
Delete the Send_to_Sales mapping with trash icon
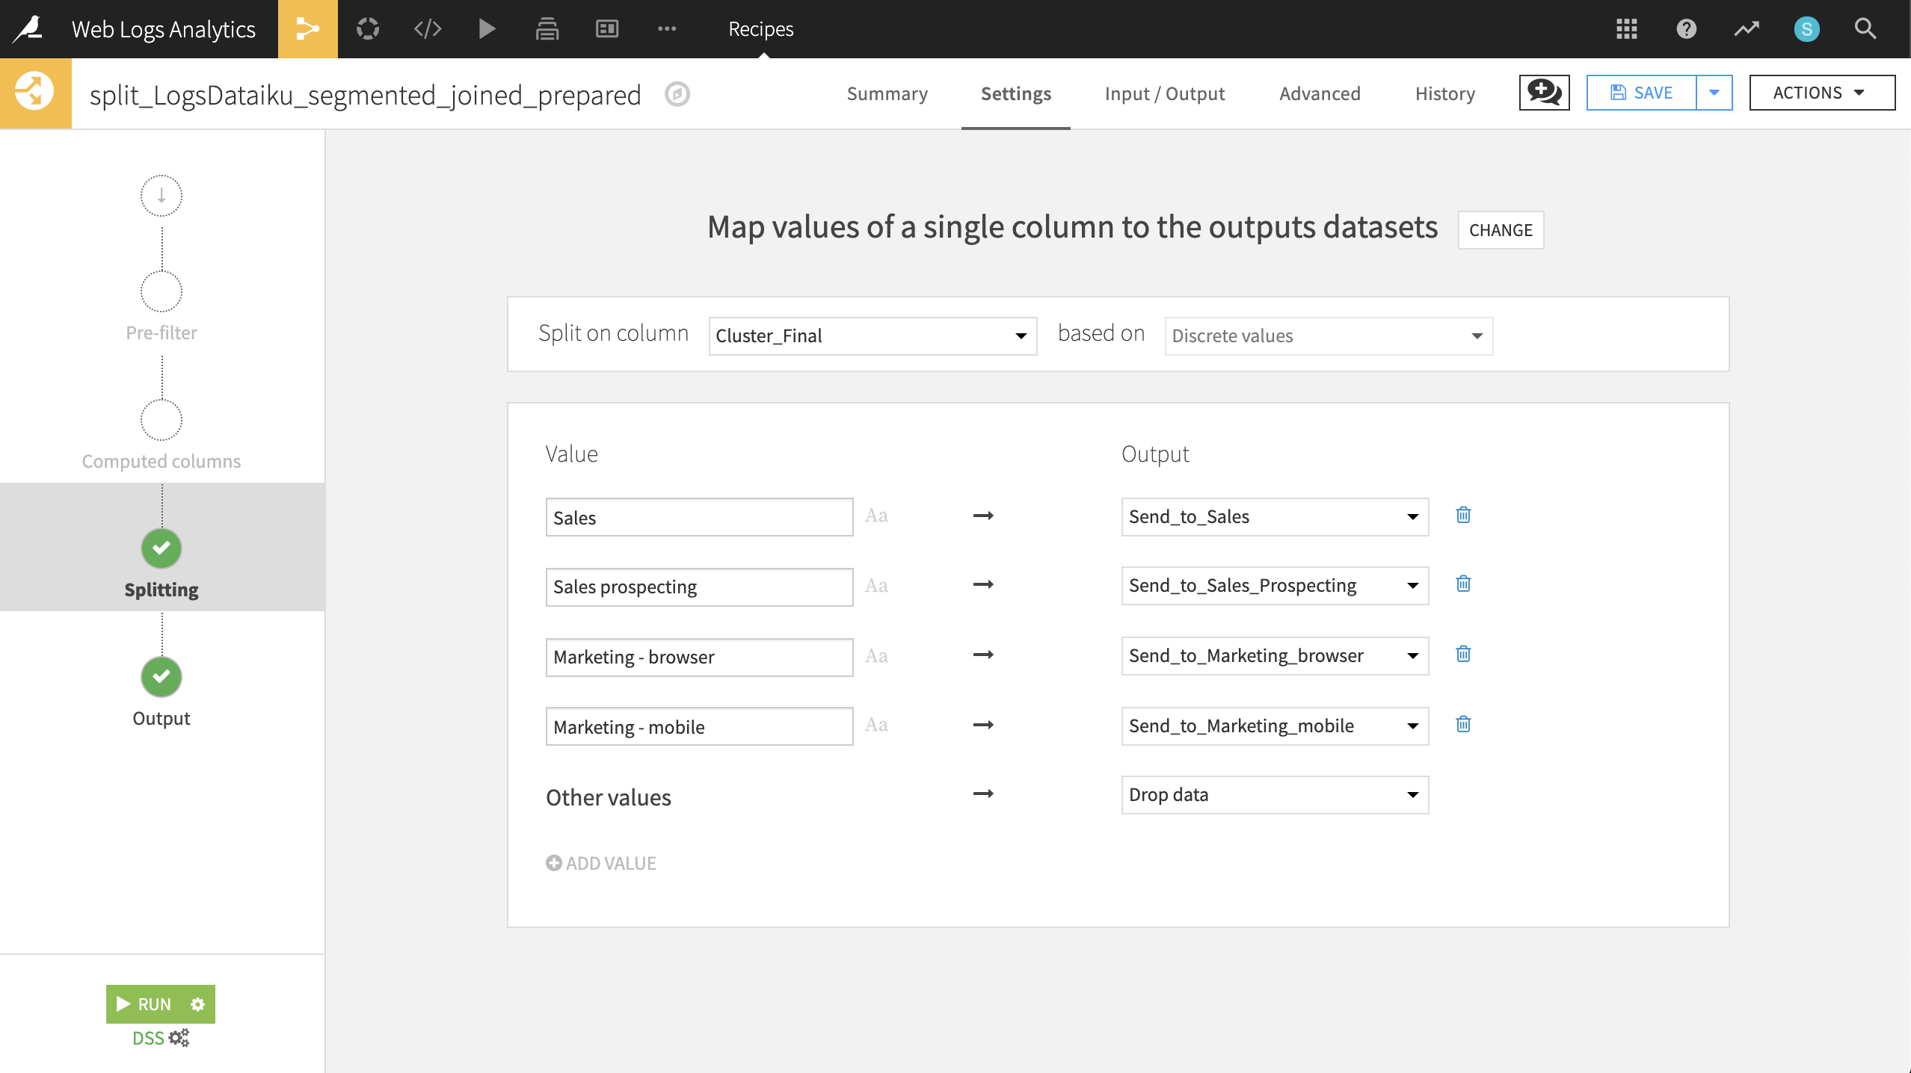(x=1463, y=515)
